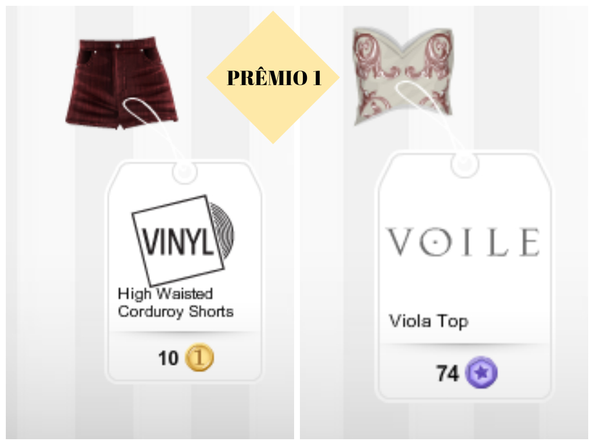Click the purple star currency icon
Screen dimensions: 594x445
[x=481, y=373]
